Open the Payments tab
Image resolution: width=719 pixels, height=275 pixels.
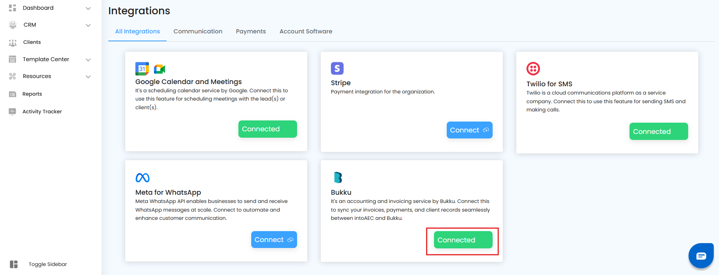click(x=251, y=32)
